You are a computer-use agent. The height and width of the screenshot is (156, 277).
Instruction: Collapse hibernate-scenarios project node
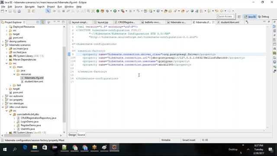point(3,45)
